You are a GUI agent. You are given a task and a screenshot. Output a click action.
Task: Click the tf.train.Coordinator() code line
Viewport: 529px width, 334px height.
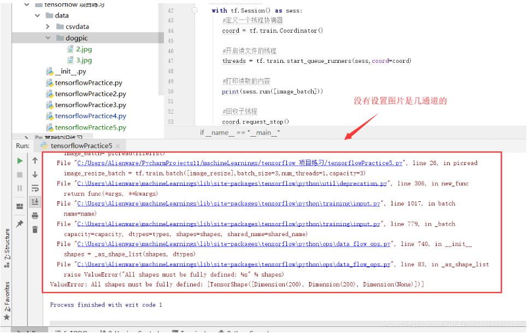[x=272, y=31]
